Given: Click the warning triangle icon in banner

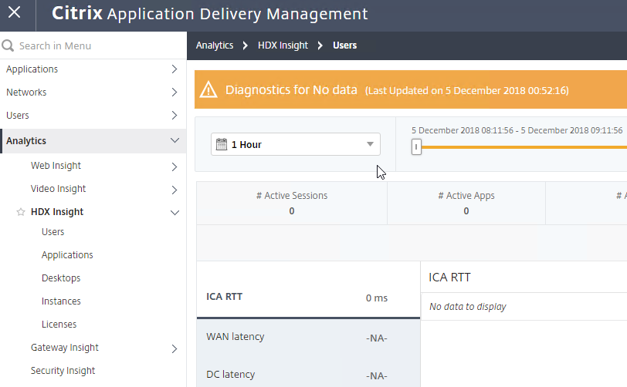Looking at the screenshot, I should tap(208, 90).
